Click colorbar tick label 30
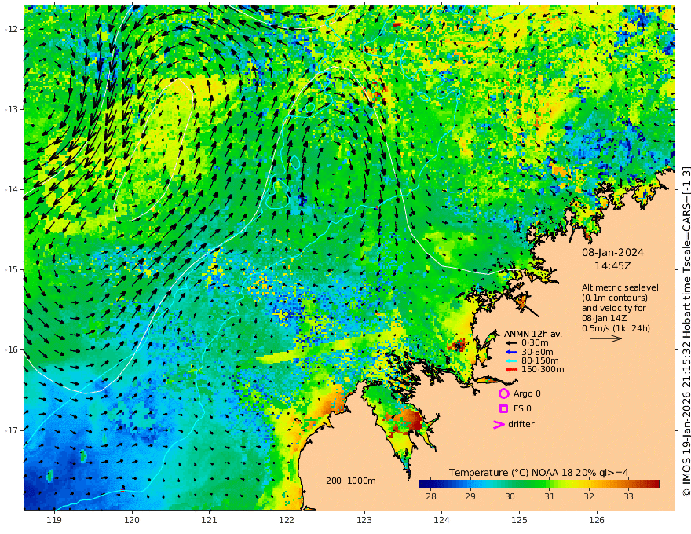Viewport: 691px width, 534px height. click(510, 496)
